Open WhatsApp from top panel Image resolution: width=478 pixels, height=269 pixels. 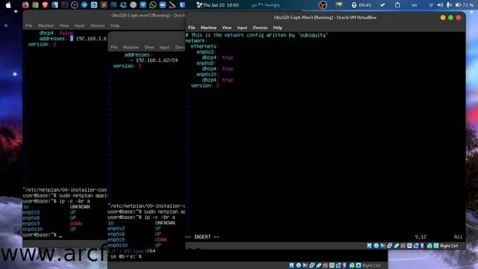[152, 5]
